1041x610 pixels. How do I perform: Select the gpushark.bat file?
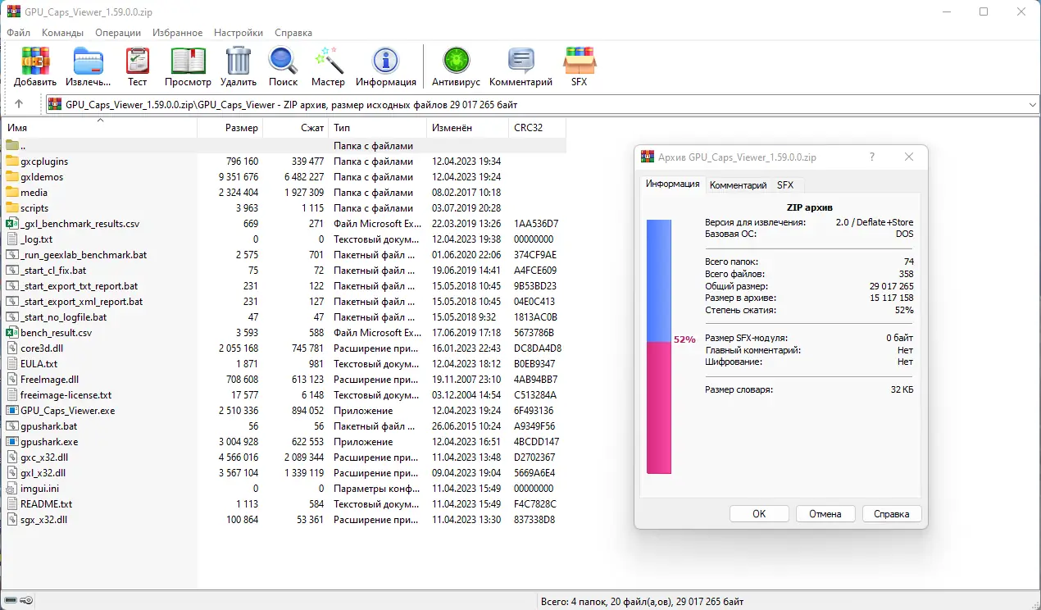click(41, 426)
